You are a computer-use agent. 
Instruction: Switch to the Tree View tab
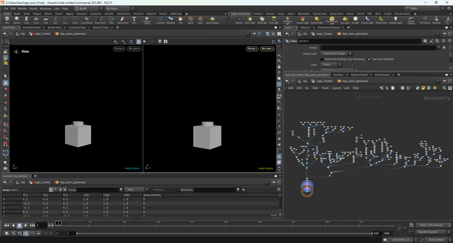pos(338,75)
